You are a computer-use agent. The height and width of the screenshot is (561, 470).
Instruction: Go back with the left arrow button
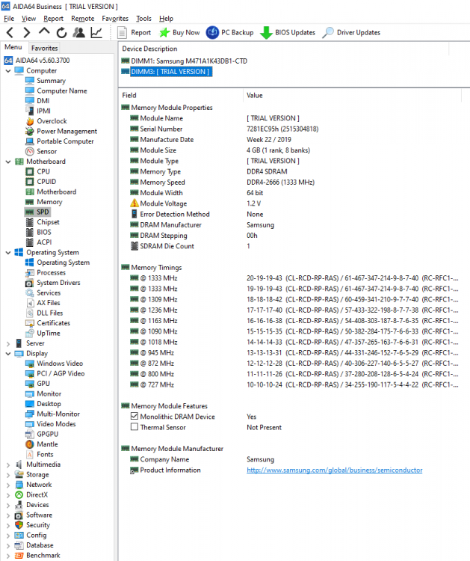pyautogui.click(x=10, y=33)
